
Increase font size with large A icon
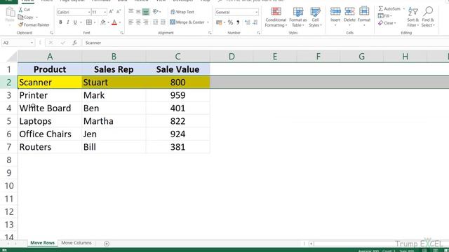(111, 12)
